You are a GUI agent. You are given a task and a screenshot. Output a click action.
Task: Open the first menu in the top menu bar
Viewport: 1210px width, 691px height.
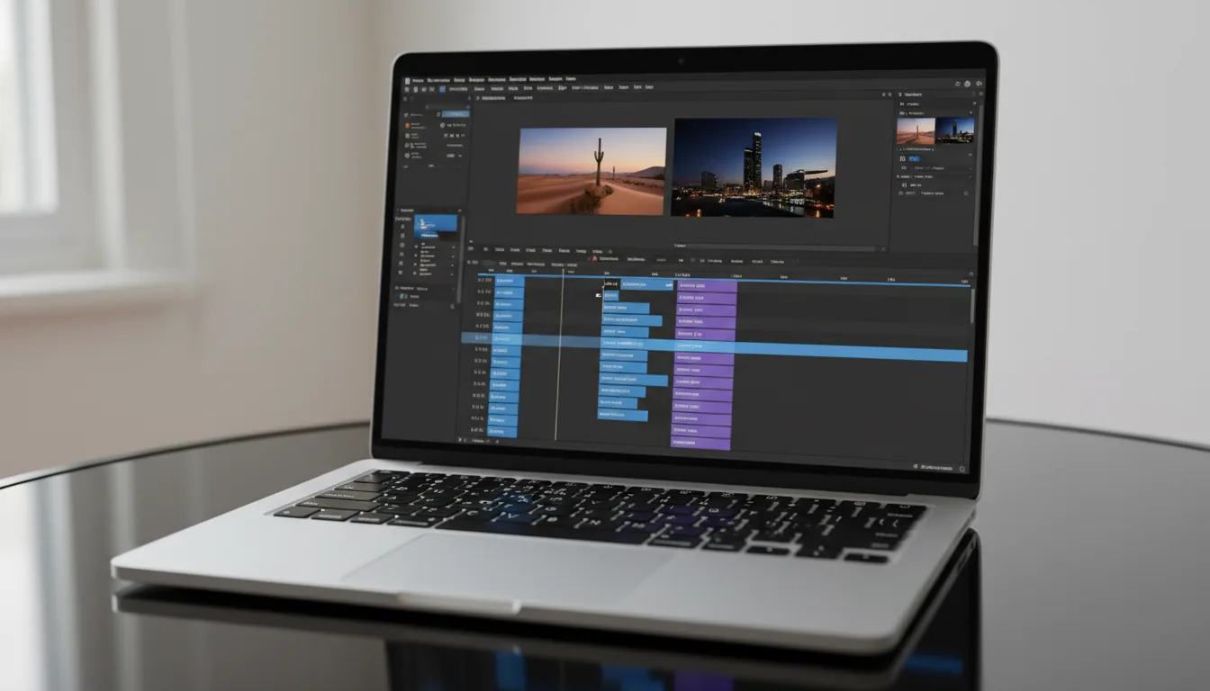tap(418, 79)
